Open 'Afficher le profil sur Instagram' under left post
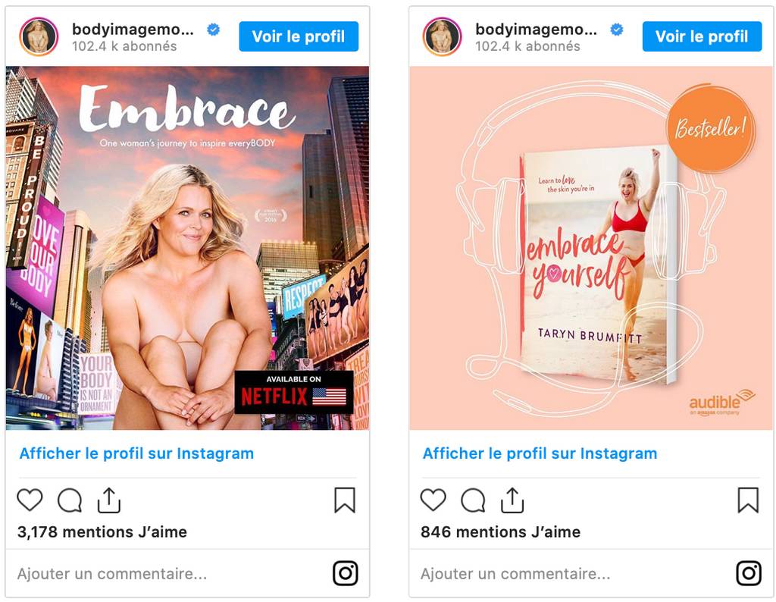Image resolution: width=776 pixels, height=602 pixels. click(136, 453)
